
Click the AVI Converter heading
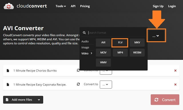(23, 28)
